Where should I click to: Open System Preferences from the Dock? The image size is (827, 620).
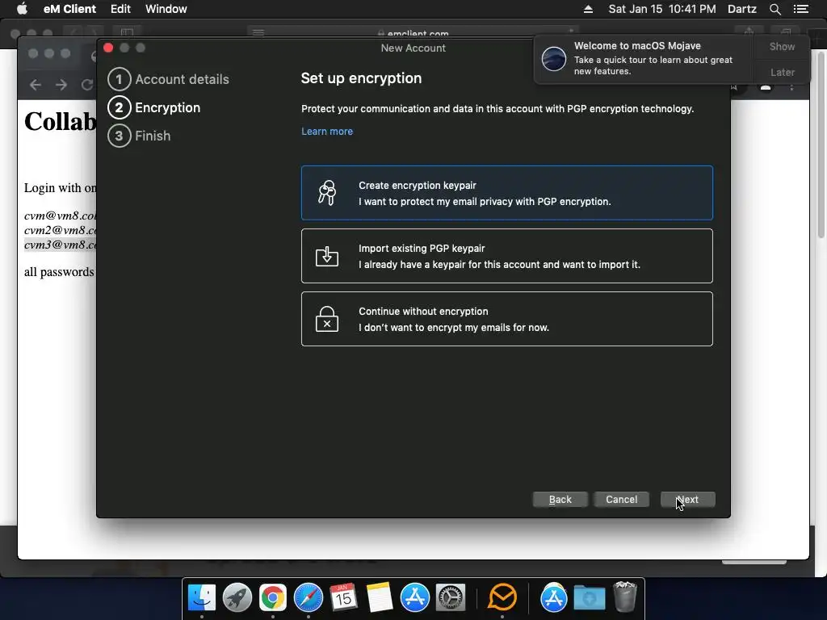pos(450,597)
